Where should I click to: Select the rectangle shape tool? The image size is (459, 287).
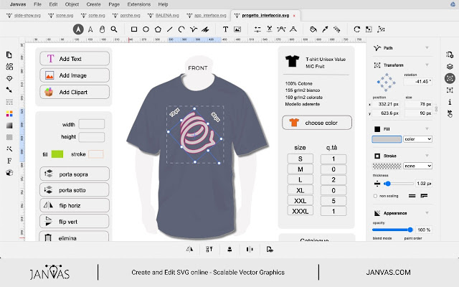coord(134,29)
